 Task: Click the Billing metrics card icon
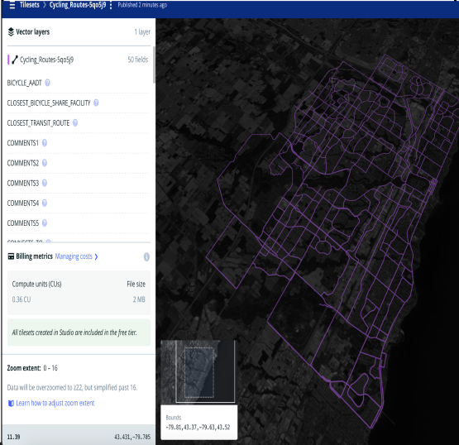click(x=11, y=256)
